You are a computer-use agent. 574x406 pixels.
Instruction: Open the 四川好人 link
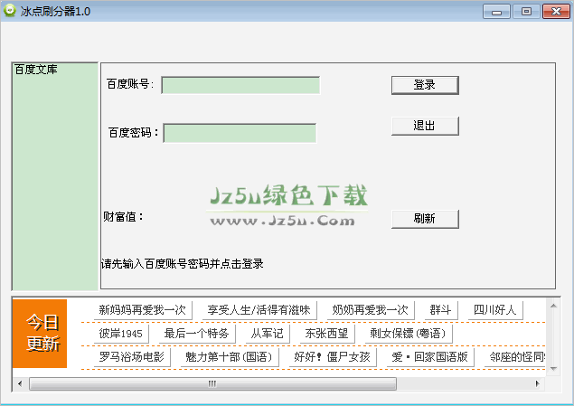point(494,310)
